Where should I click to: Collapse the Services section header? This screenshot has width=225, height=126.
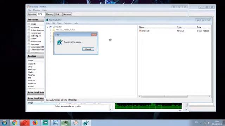36,56
